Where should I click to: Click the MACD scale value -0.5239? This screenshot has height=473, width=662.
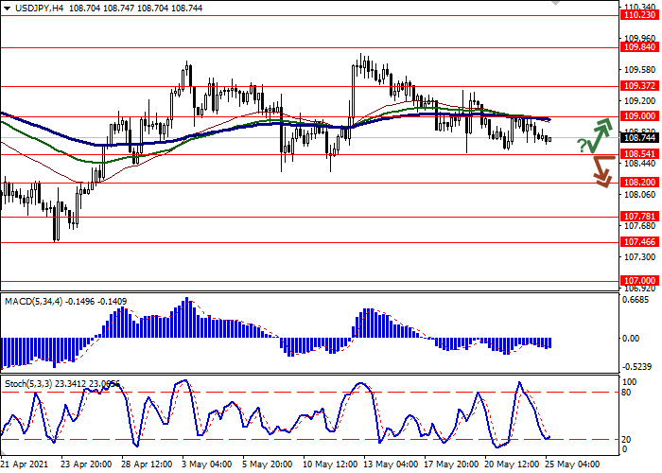click(637, 367)
